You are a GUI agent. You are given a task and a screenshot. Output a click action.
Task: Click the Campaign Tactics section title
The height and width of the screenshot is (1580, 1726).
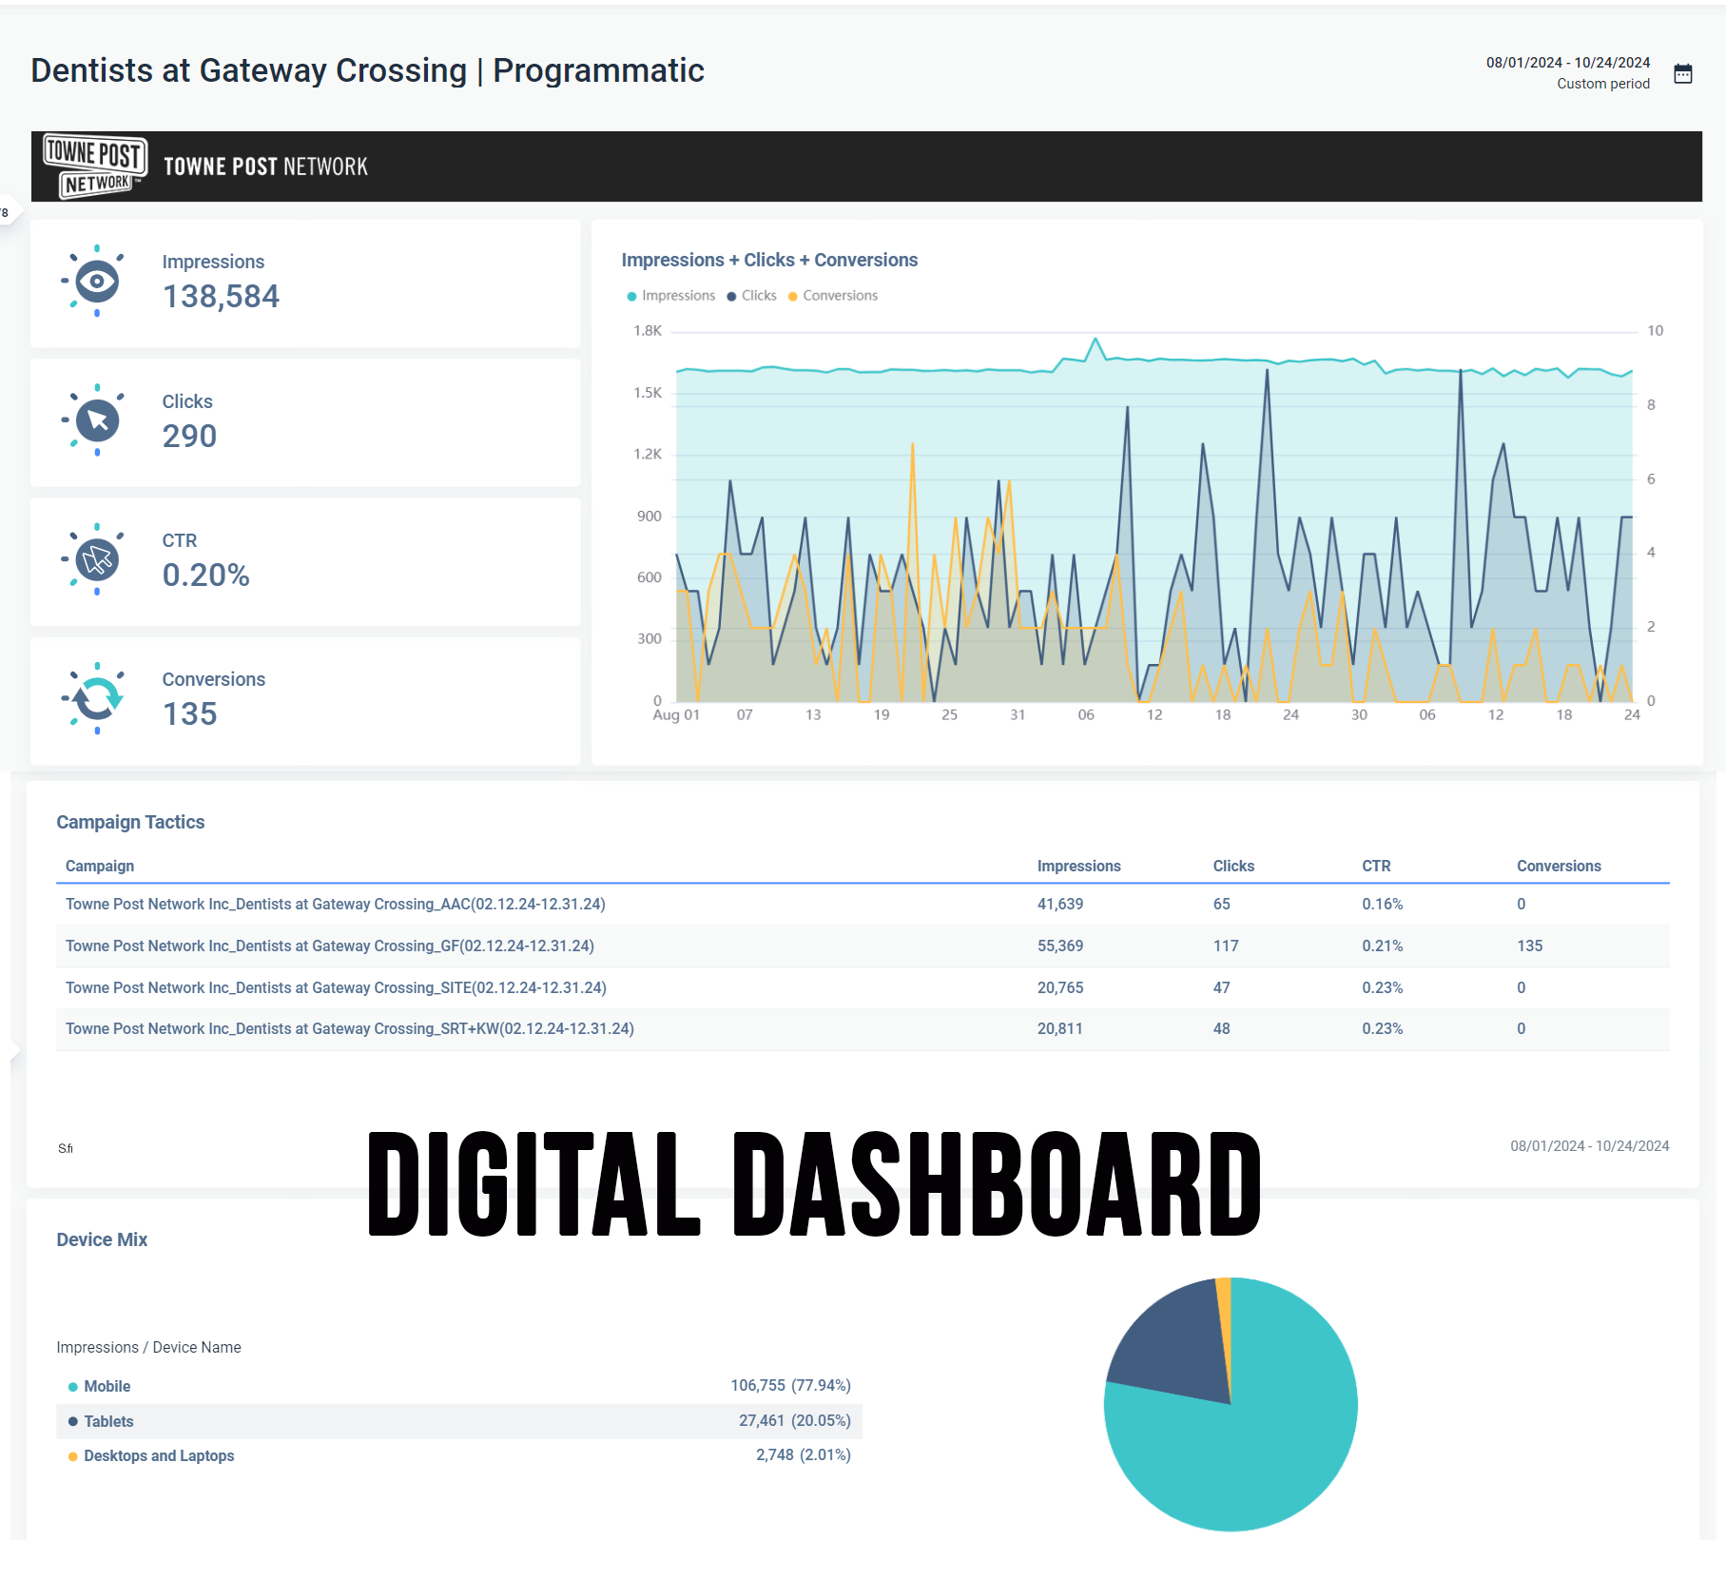tap(130, 822)
